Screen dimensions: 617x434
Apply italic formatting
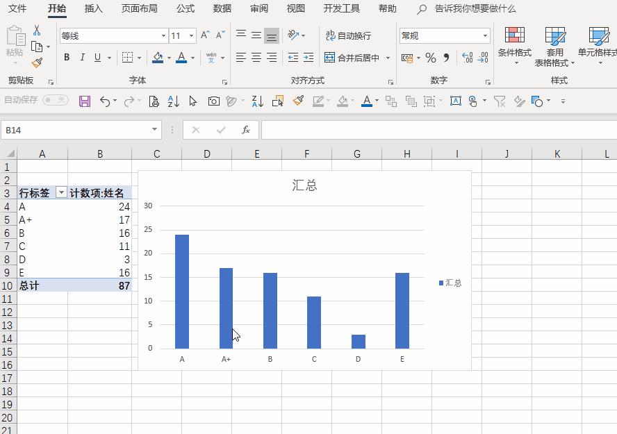(81, 58)
